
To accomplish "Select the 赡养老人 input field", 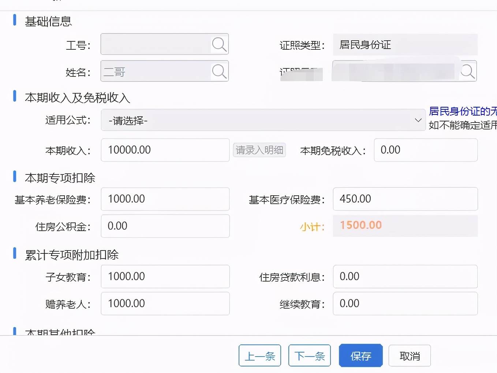I will coord(165,304).
